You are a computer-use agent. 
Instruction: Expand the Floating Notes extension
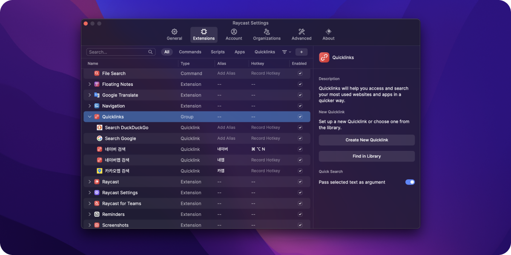coord(89,84)
